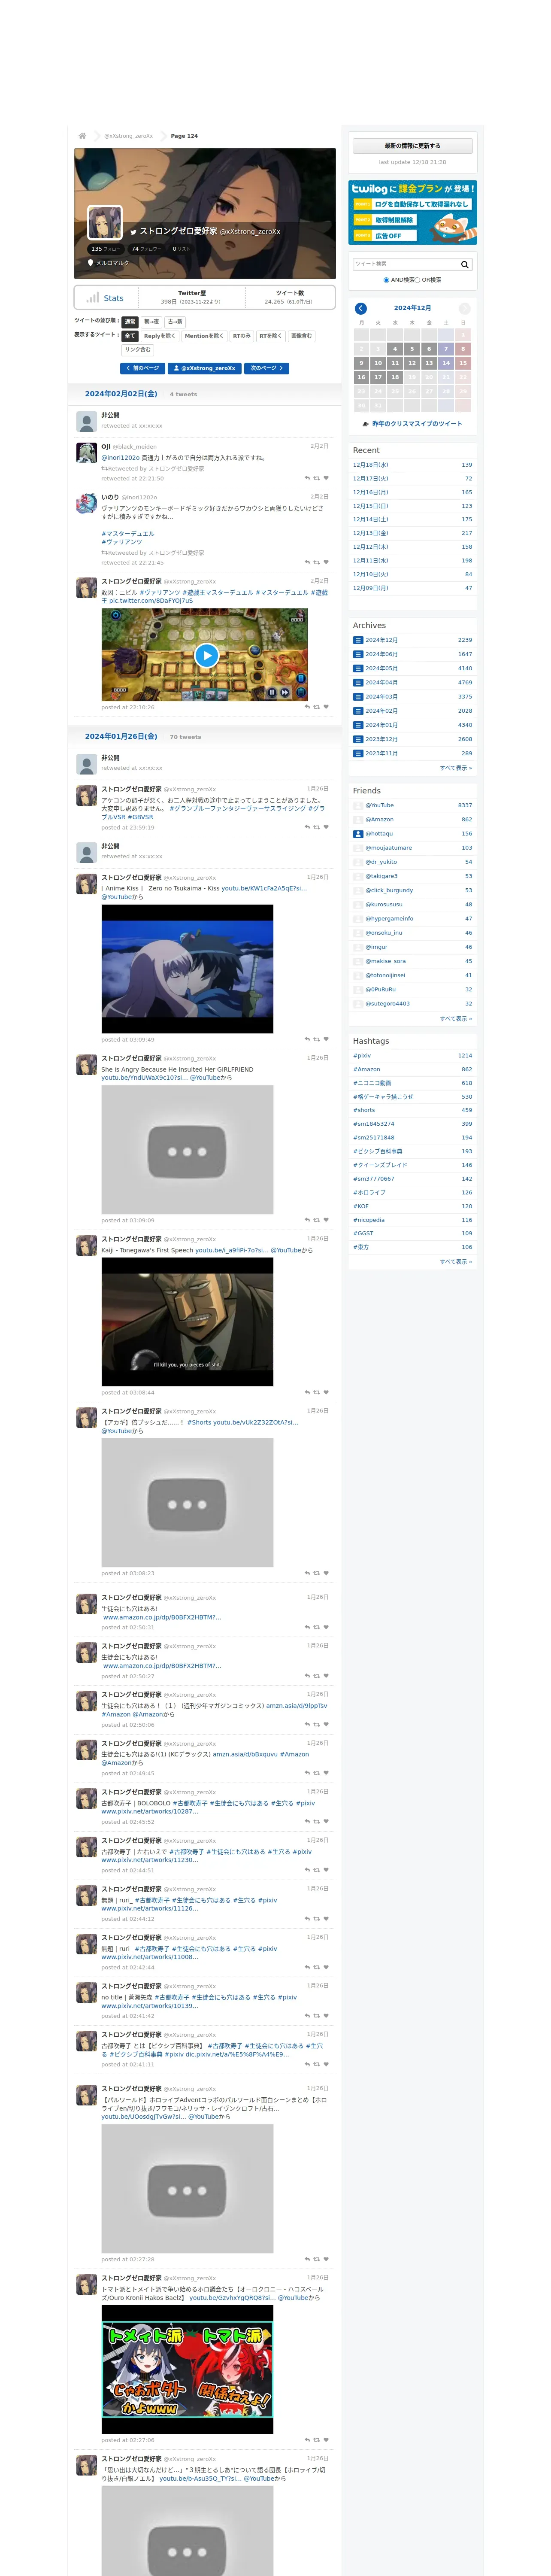Open the 2024年12月 archive list icon
The image size is (551, 2576).
tap(358, 640)
